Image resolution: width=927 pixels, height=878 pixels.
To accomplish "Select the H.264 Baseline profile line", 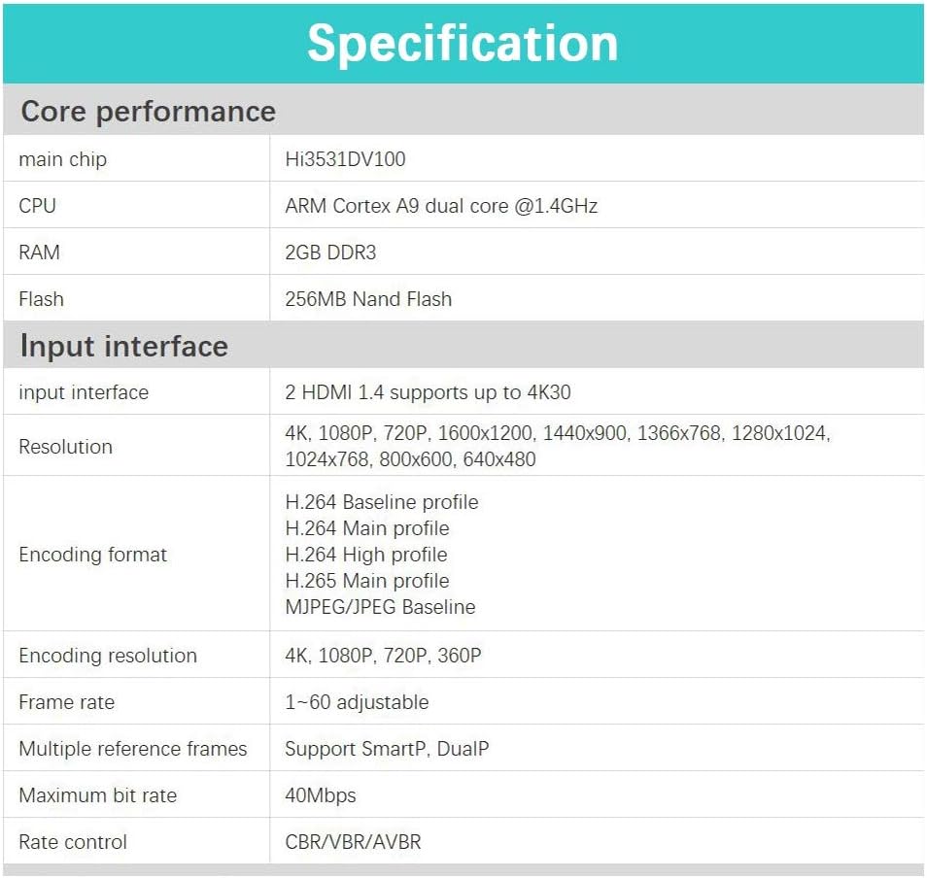I will pos(381,502).
